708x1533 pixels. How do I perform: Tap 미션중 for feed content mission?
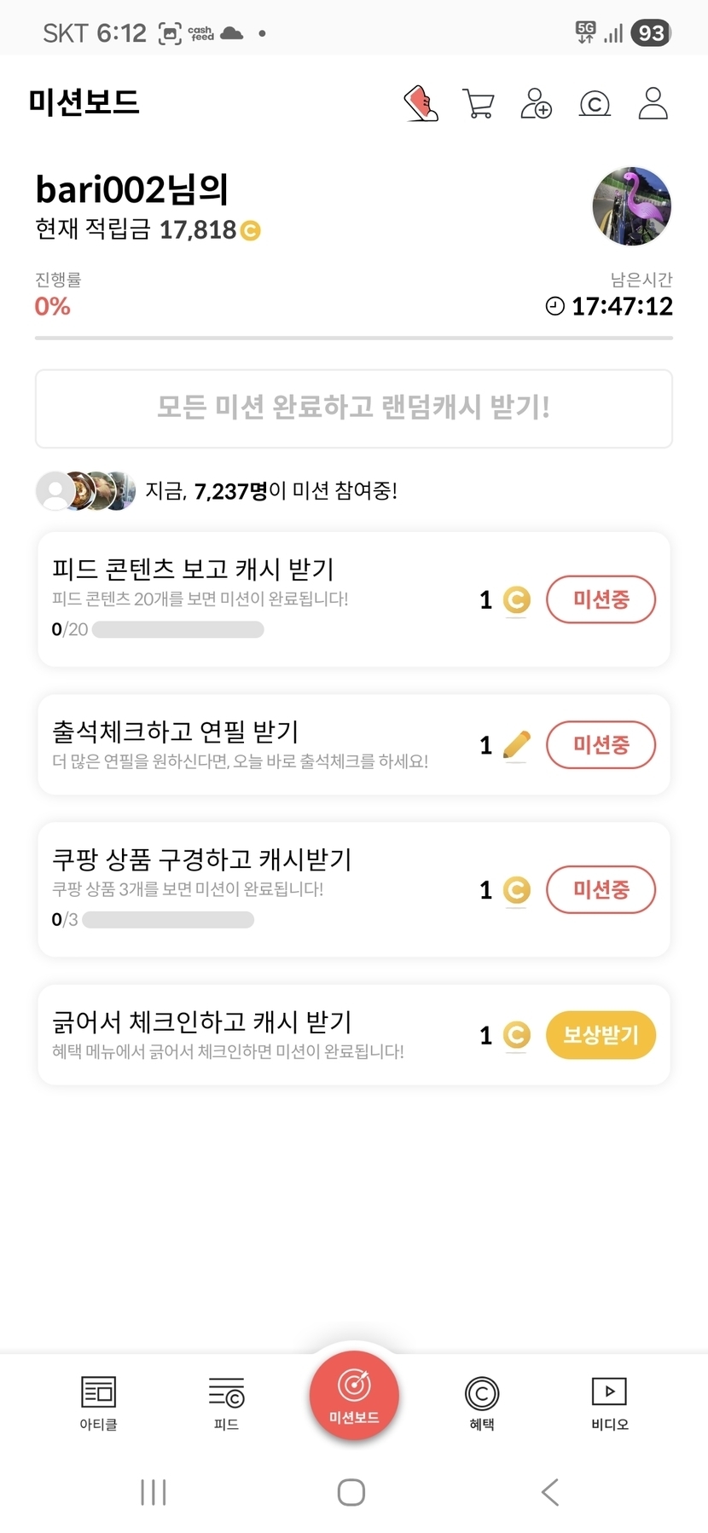click(601, 599)
